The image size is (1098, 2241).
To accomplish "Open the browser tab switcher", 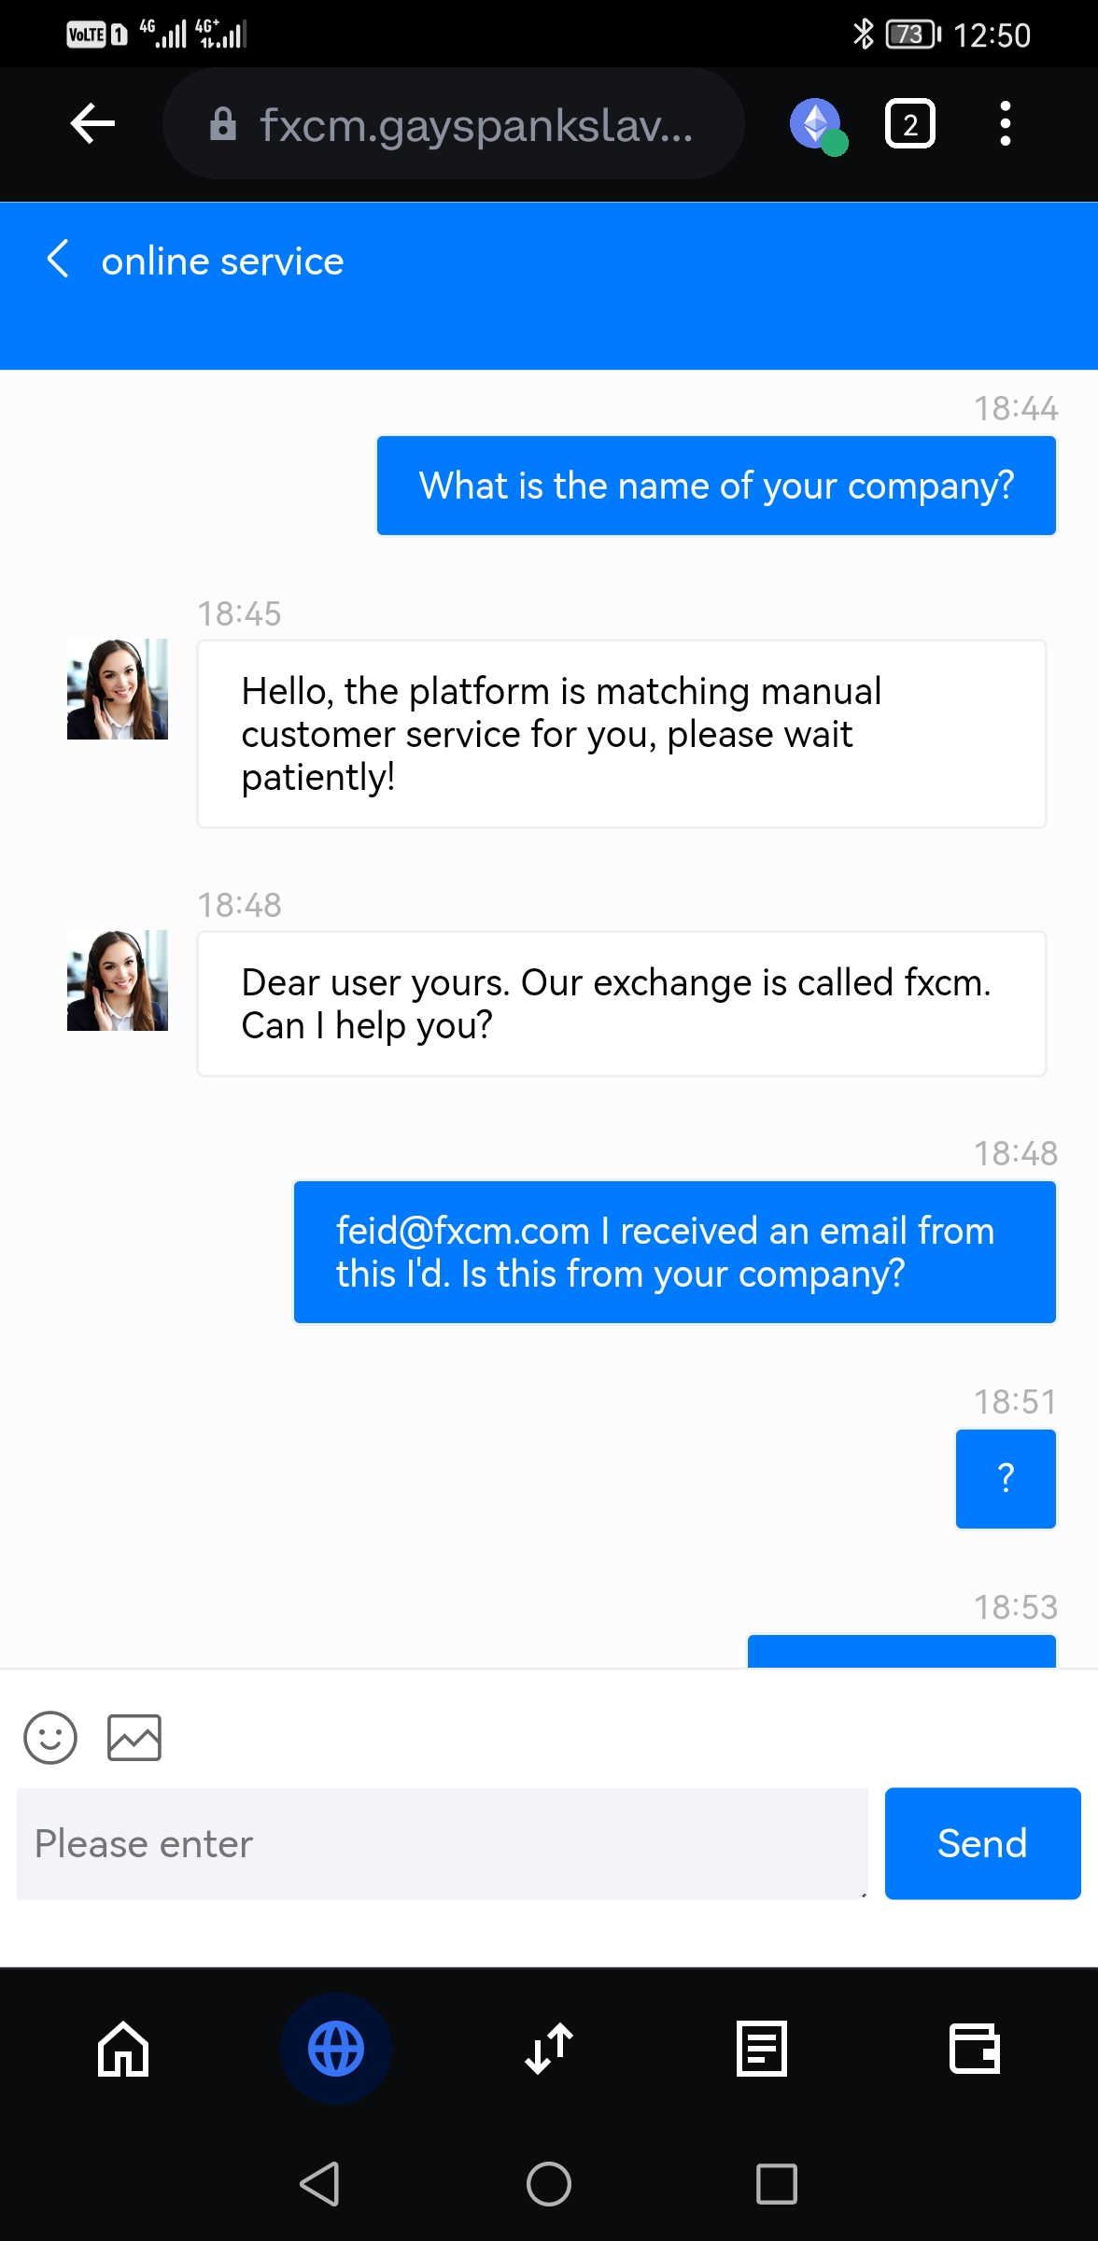I will pyautogui.click(x=909, y=124).
